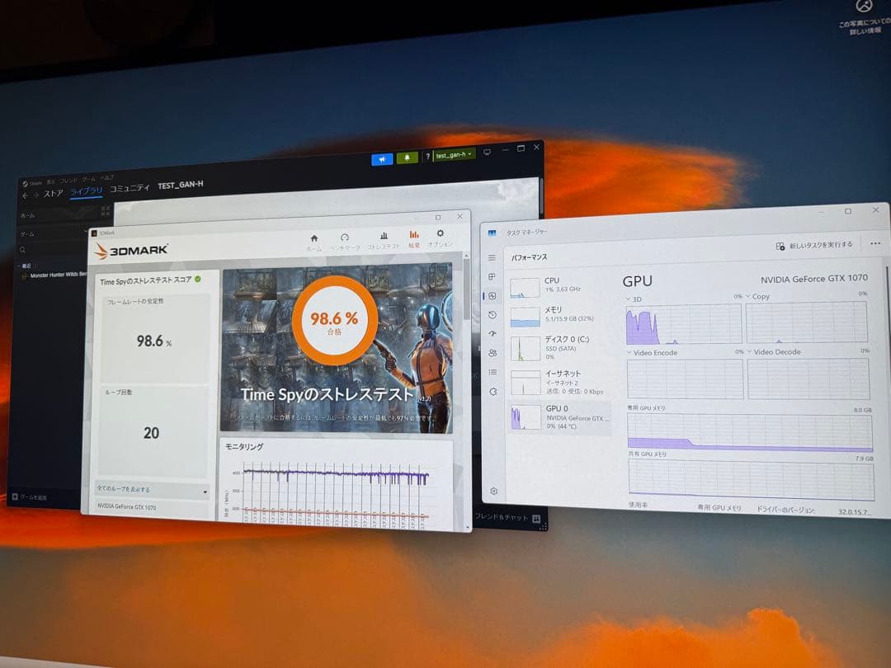Open Task Manager settings gear icon
Screen dimensions: 891x668
pyautogui.click(x=493, y=491)
